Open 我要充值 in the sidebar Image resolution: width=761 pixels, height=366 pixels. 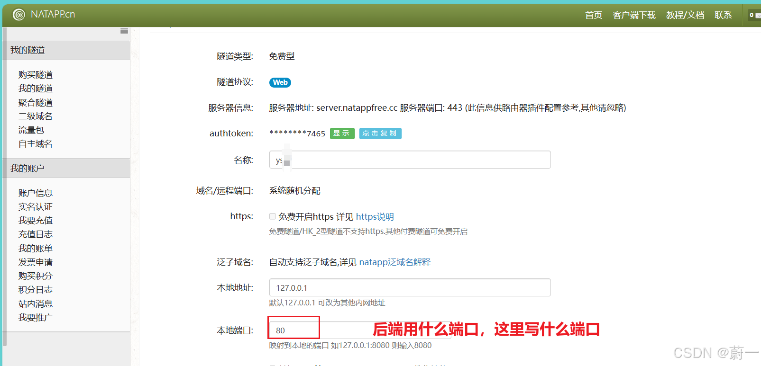point(36,221)
